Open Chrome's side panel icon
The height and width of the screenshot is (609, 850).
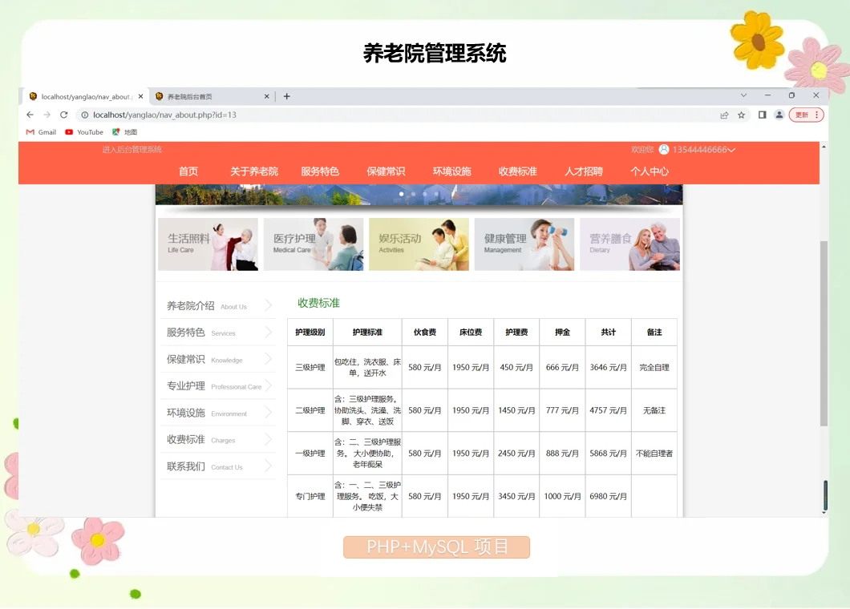[x=762, y=115]
